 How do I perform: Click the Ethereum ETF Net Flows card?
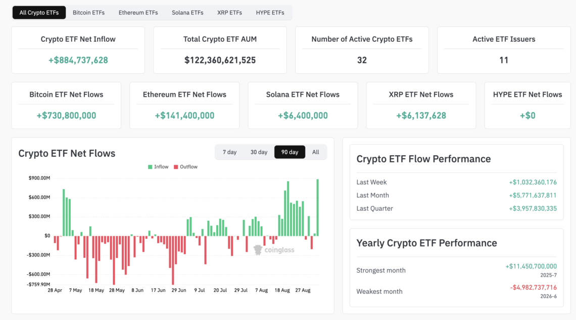(184, 105)
